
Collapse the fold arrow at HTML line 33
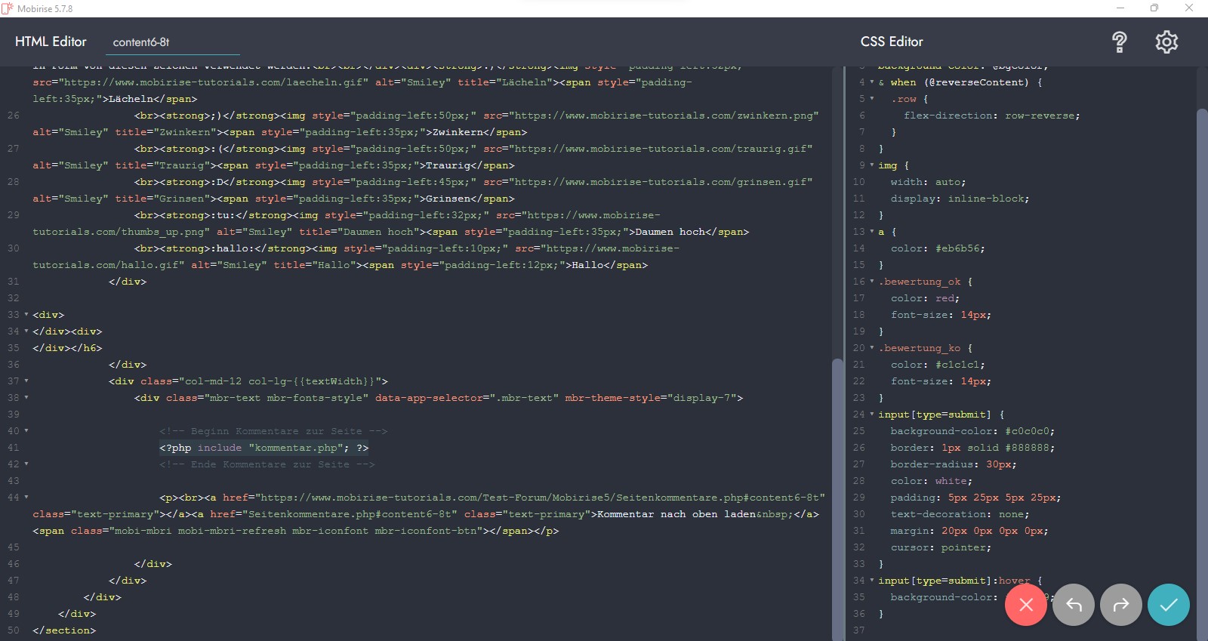pos(26,315)
